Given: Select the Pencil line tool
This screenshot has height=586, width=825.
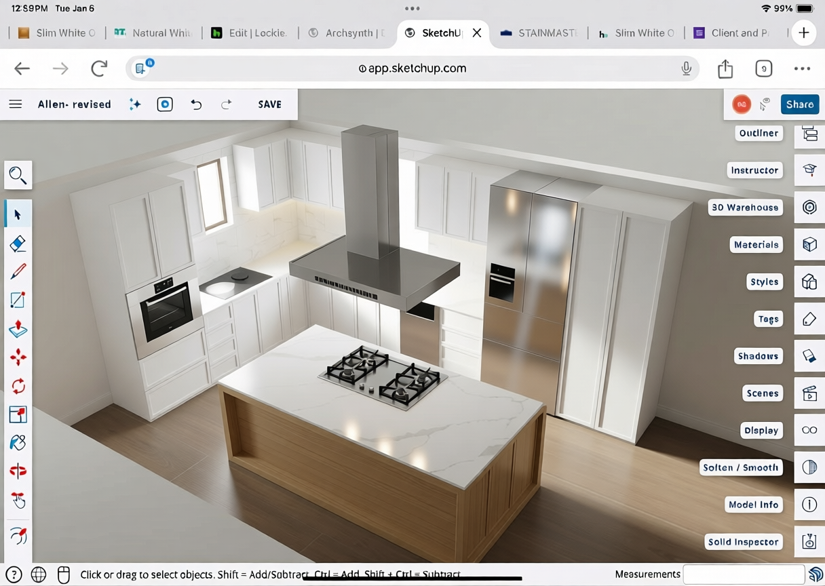Looking at the screenshot, I should (x=18, y=272).
